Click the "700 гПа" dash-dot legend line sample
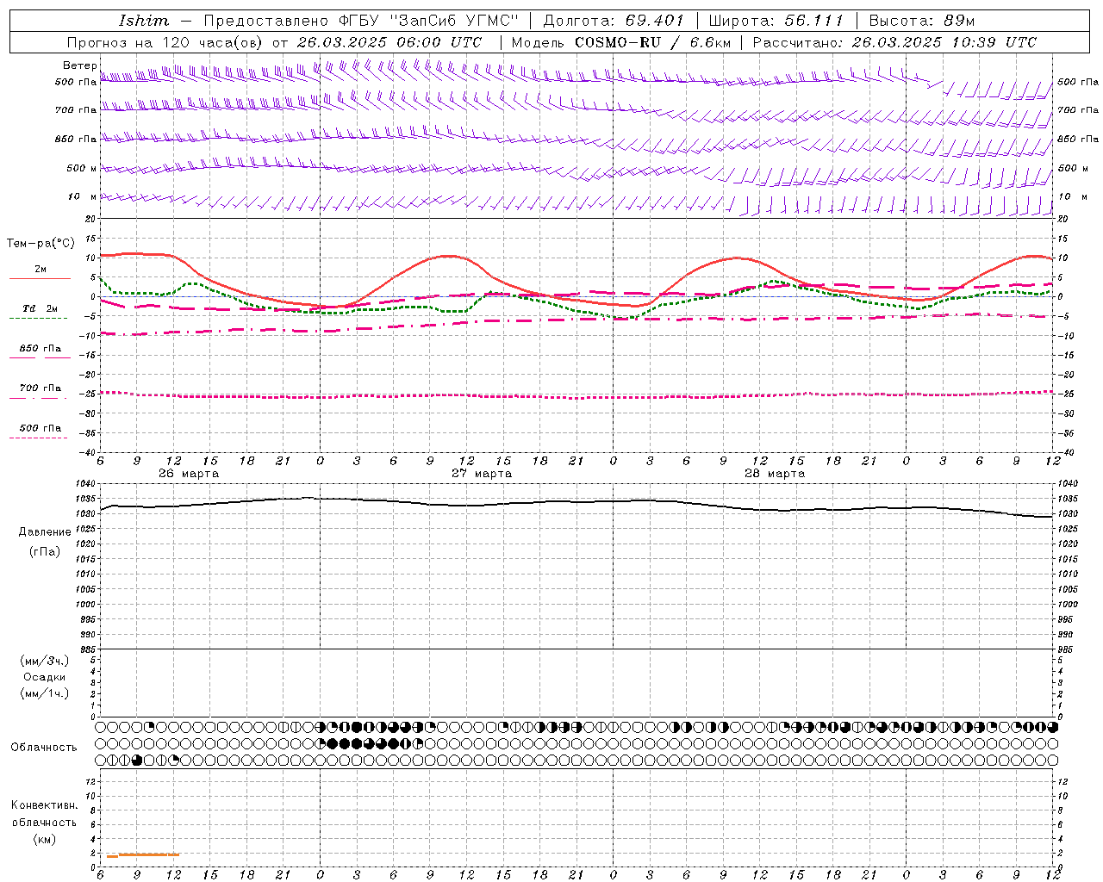The height and width of the screenshot is (882, 1103). click(x=38, y=397)
